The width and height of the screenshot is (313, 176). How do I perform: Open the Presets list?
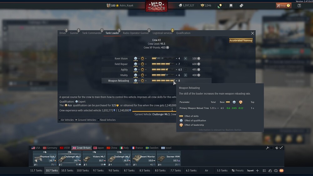[x=238, y=171]
